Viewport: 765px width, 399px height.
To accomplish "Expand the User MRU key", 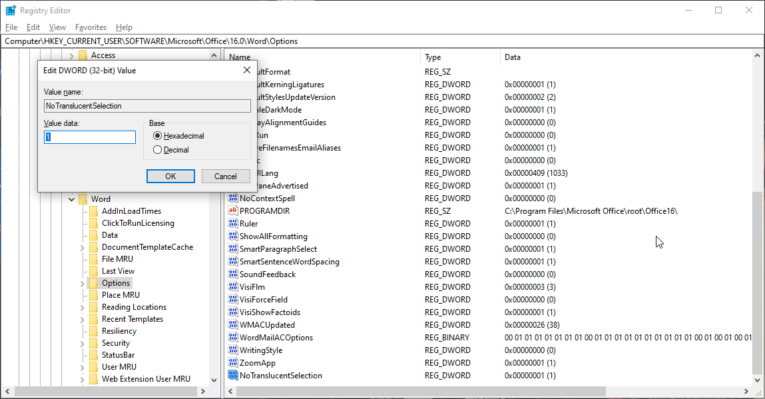I will [83, 367].
